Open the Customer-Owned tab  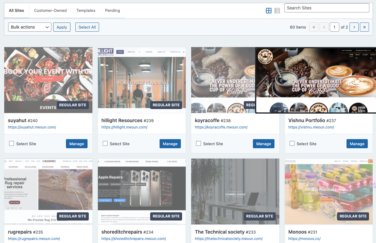pos(50,10)
